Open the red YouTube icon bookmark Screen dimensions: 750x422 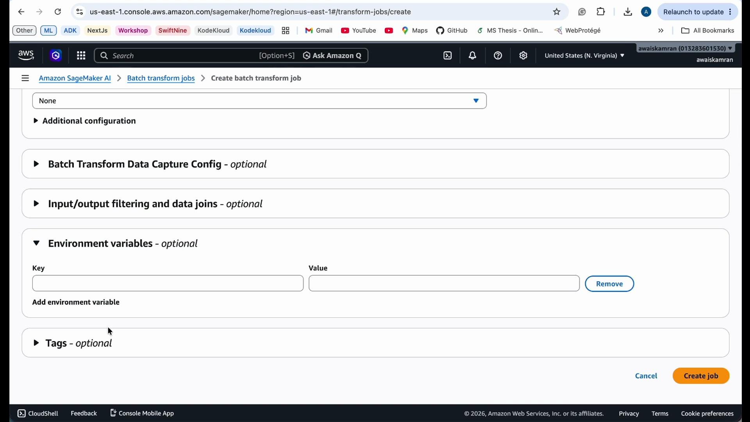[389, 31]
